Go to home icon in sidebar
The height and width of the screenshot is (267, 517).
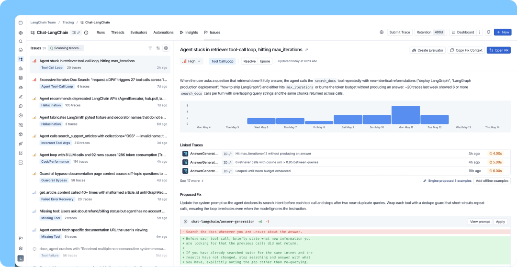point(21,50)
